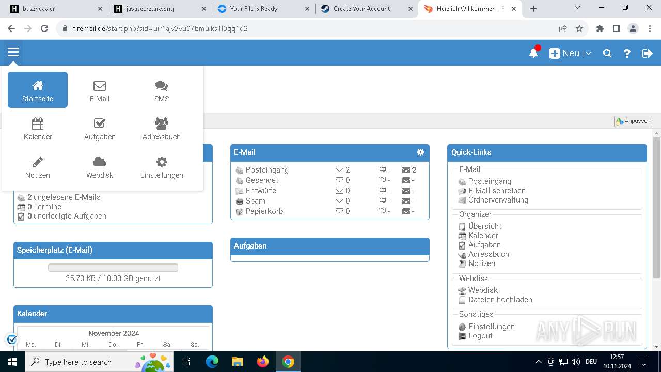Open Firefox from taskbar

click(263, 362)
